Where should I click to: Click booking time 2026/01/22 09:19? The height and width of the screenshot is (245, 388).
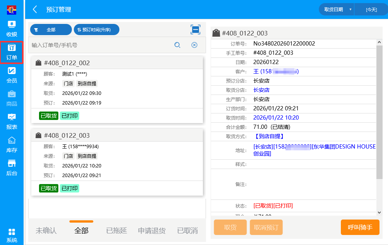click(82, 103)
